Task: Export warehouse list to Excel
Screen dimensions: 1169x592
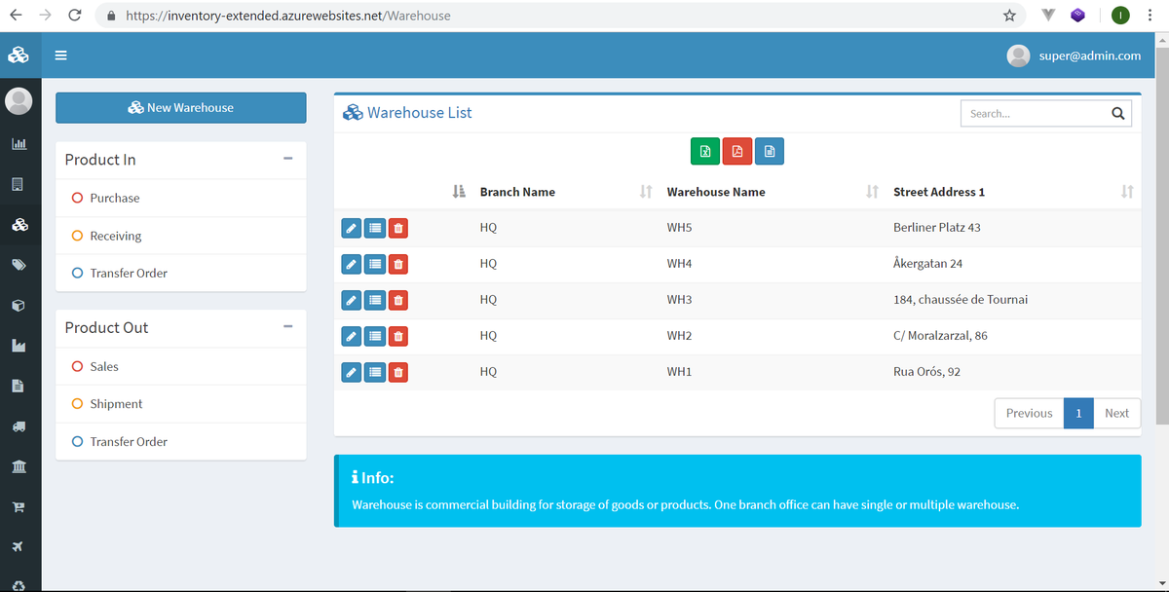Action: click(704, 151)
